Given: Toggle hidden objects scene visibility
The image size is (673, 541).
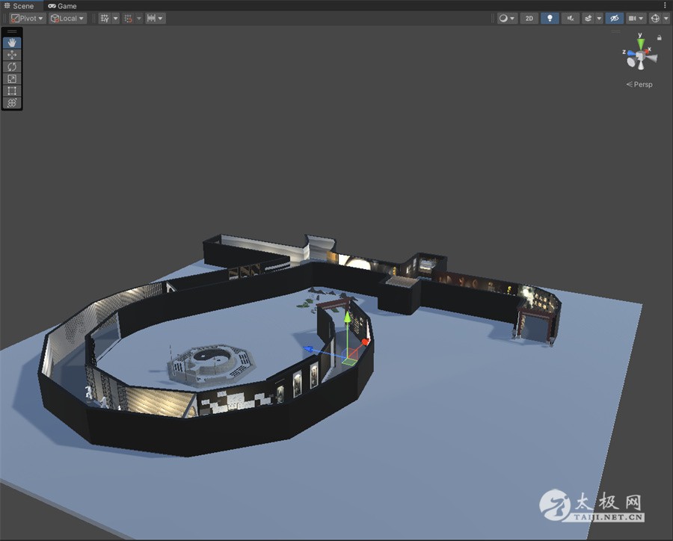Looking at the screenshot, I should (614, 18).
